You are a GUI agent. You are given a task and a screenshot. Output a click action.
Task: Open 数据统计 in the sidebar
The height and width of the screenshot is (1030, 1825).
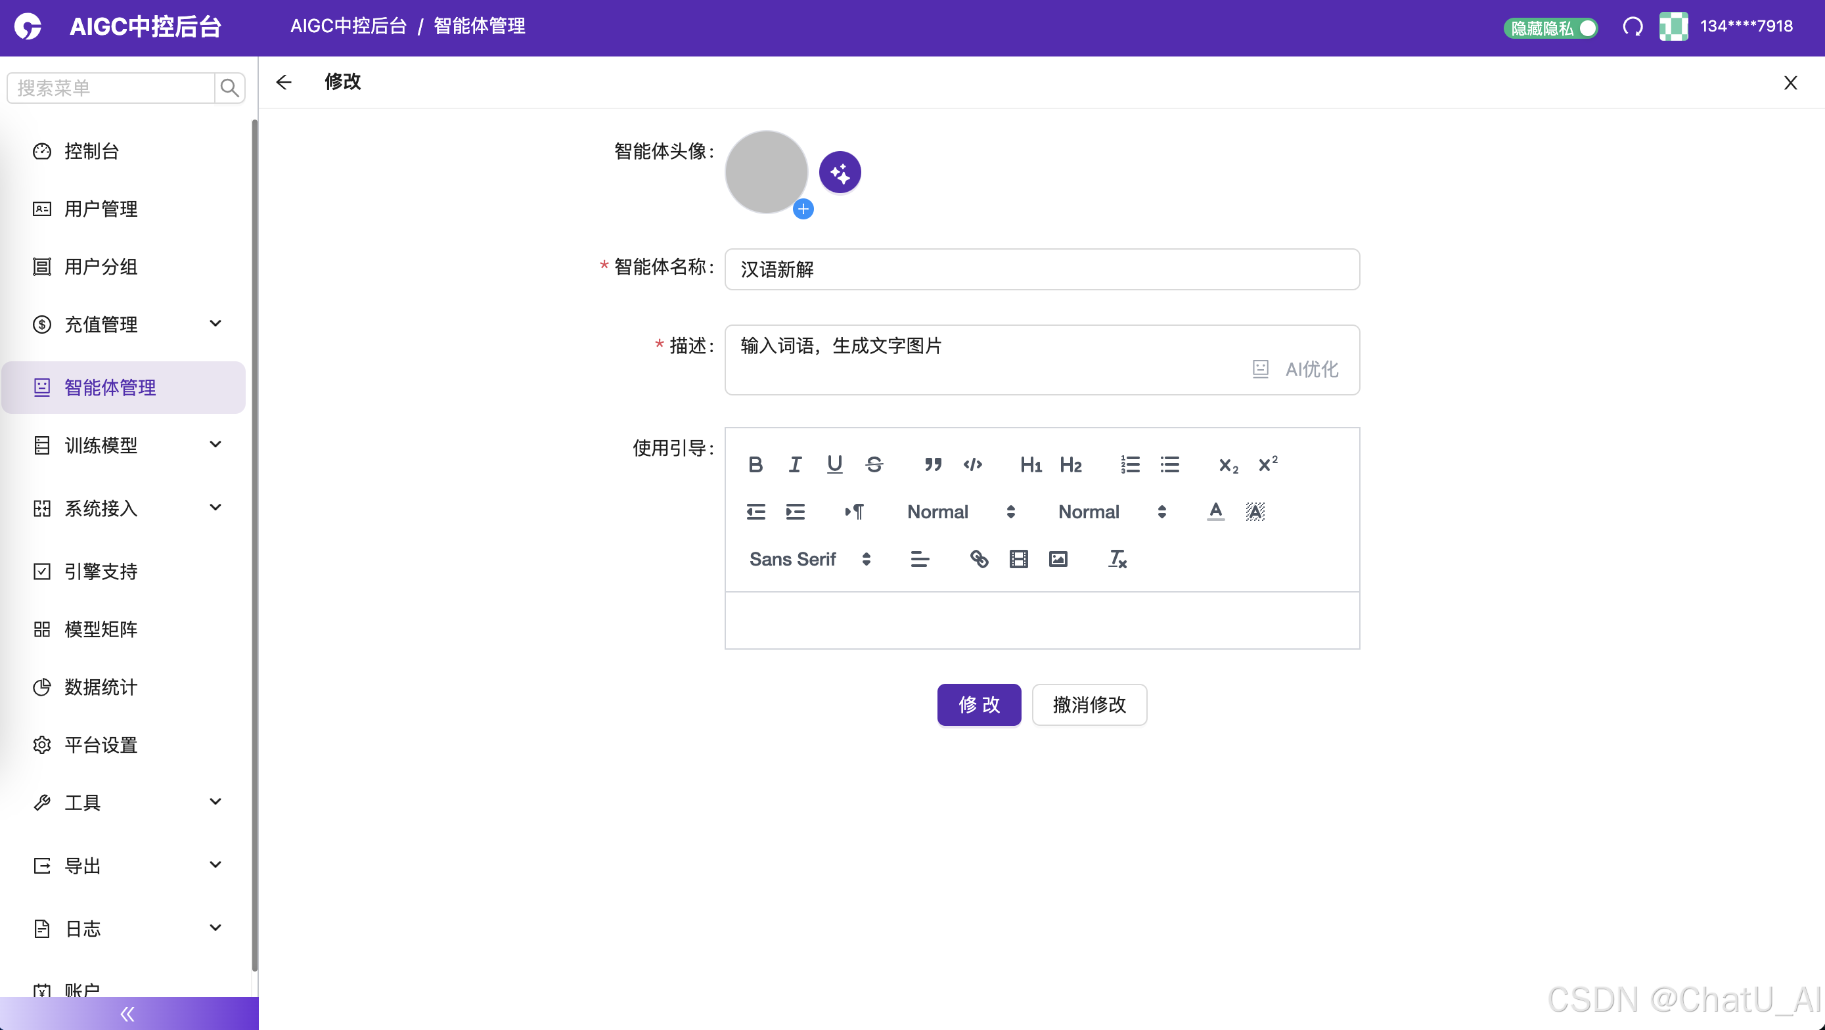(101, 686)
